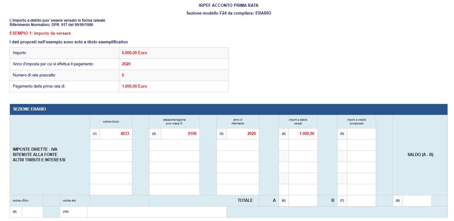Select Pagamento della prima rata amount cell
Image resolution: width=454 pixels, height=221 pixels.
pos(173,86)
